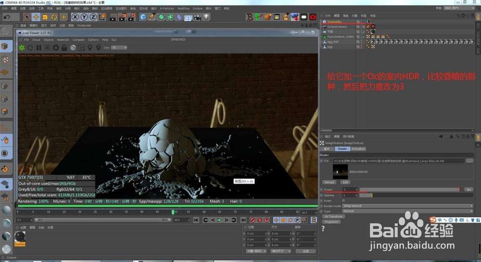
Task: Toggle Y axis lock
Action: coord(84,17)
